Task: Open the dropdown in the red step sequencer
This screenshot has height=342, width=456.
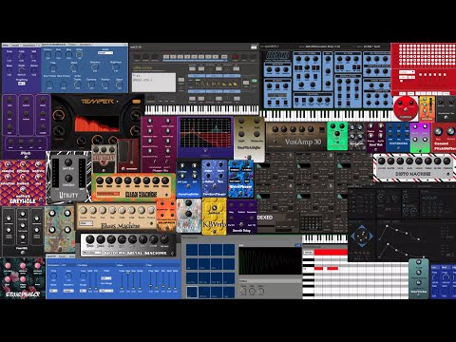Action: [x=407, y=72]
